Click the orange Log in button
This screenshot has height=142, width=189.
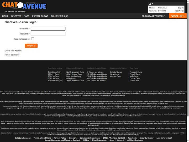click(x=31, y=46)
